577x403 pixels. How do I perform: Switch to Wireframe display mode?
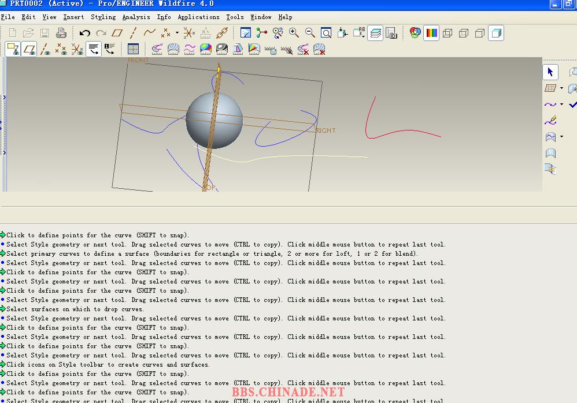pyautogui.click(x=447, y=33)
